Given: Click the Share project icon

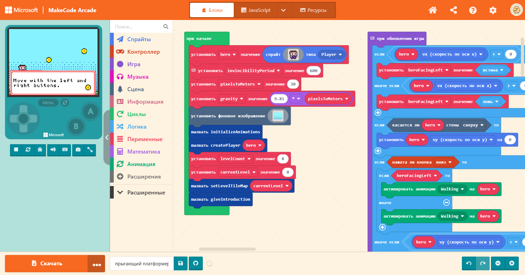Looking at the screenshot, I should point(453,10).
